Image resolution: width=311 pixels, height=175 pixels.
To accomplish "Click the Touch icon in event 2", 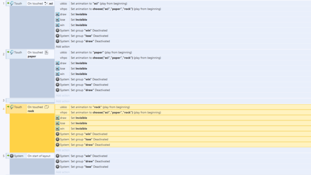I will pos(12,53).
